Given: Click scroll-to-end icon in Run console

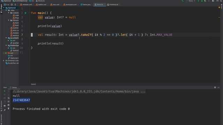Looking at the screenshot, I should [x=8, y=102].
